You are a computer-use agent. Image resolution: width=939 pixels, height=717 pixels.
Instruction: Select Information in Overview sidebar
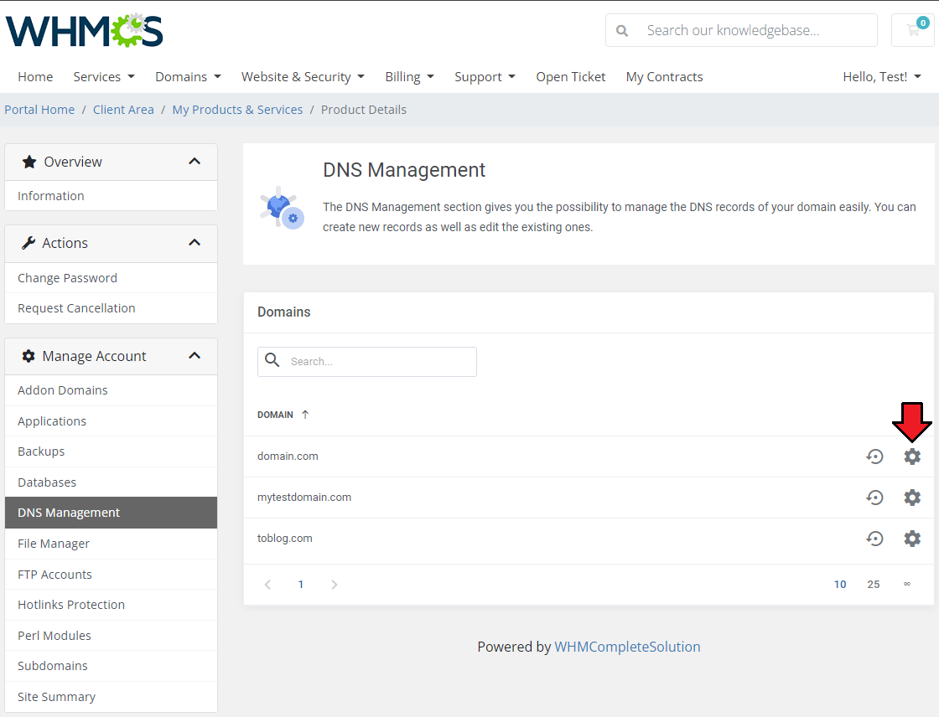point(111,196)
